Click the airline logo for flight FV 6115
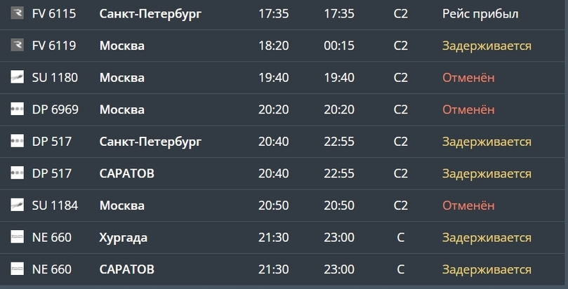The height and width of the screenshot is (289, 568). pos(18,14)
